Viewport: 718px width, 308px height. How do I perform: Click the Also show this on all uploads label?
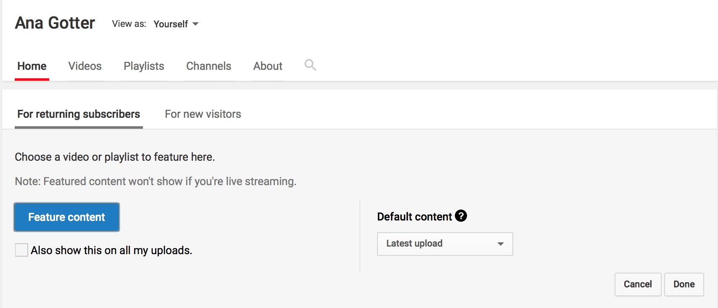pyautogui.click(x=111, y=250)
